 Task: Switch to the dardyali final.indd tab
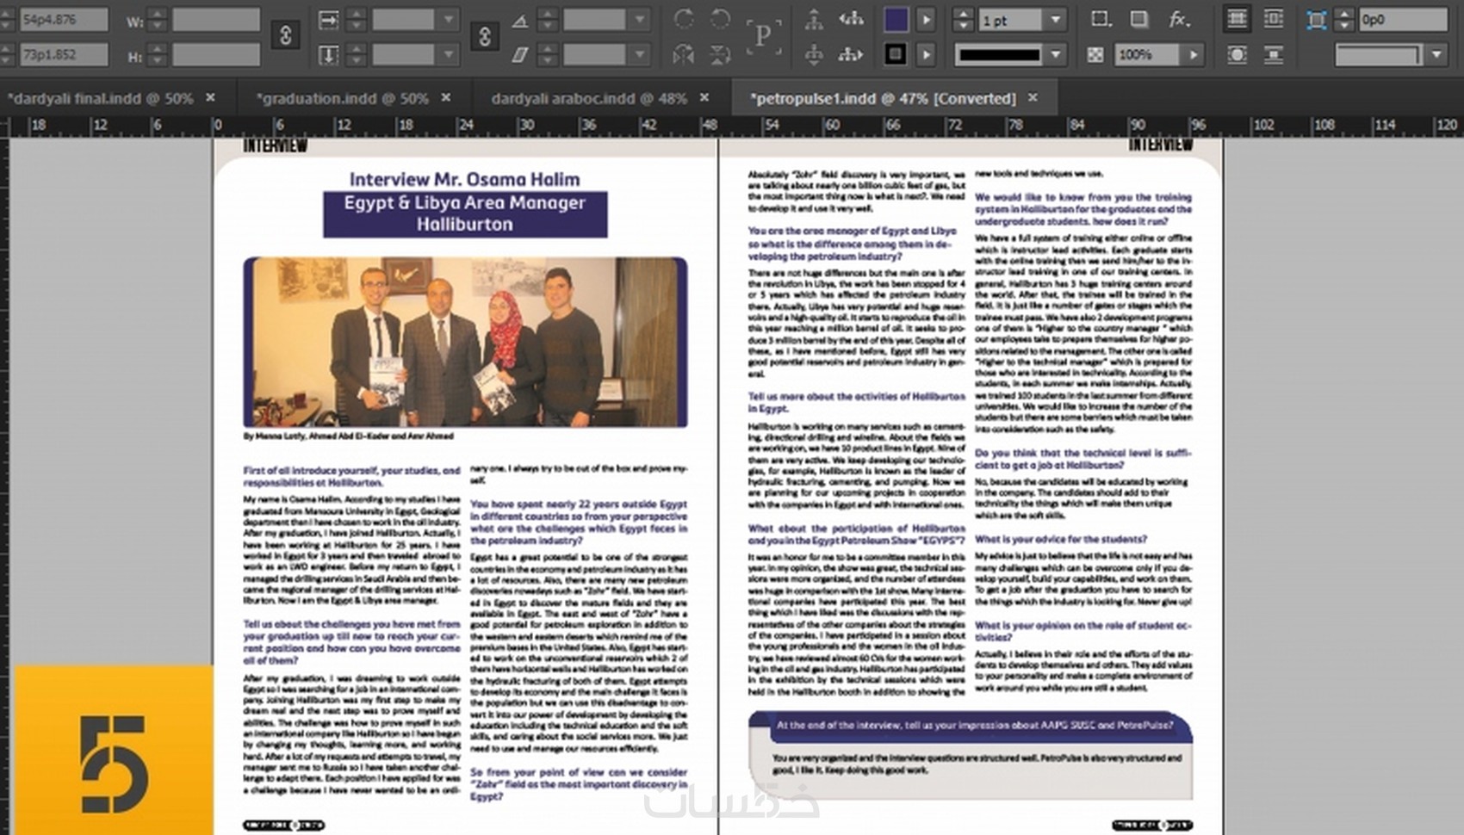[x=100, y=98]
